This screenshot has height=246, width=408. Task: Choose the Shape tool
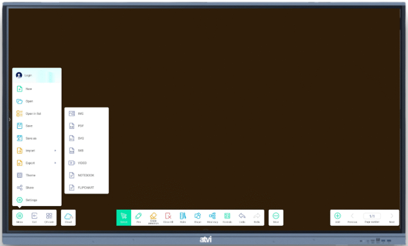[198, 217]
